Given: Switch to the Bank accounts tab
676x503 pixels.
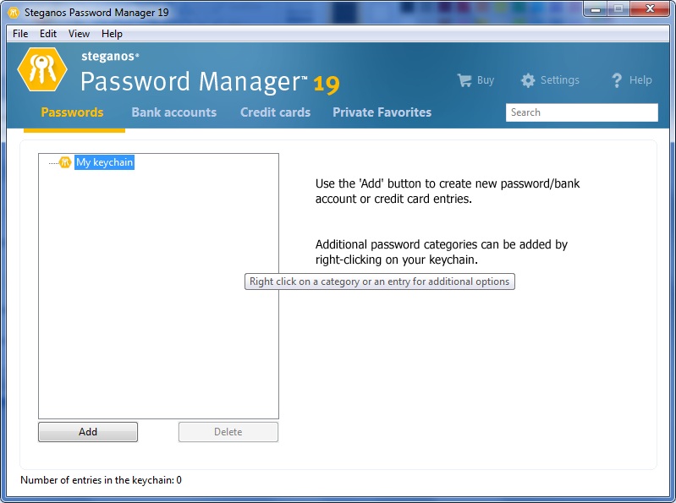Looking at the screenshot, I should [x=174, y=112].
